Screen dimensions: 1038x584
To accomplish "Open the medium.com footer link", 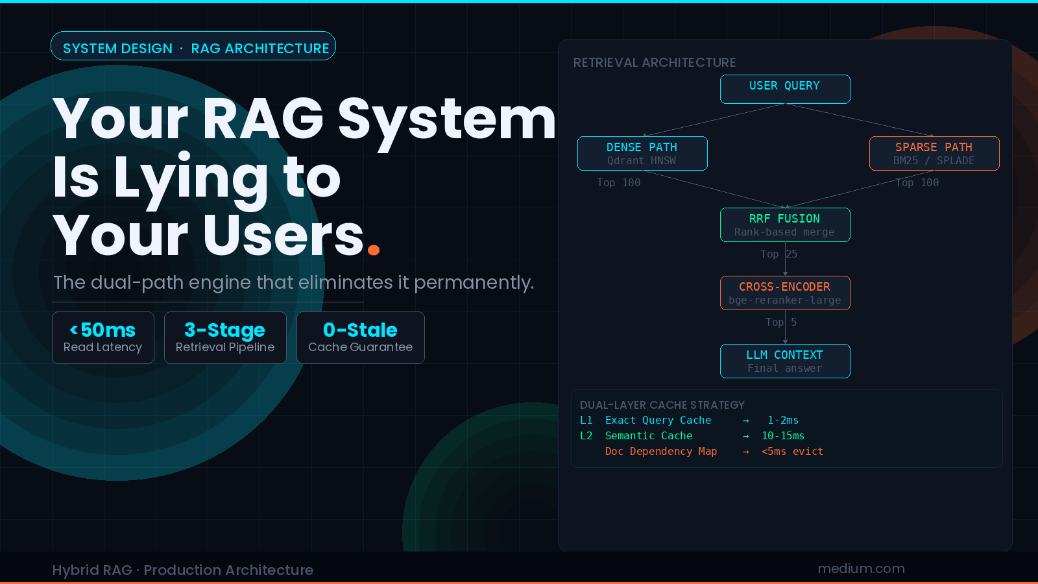I will click(861, 568).
